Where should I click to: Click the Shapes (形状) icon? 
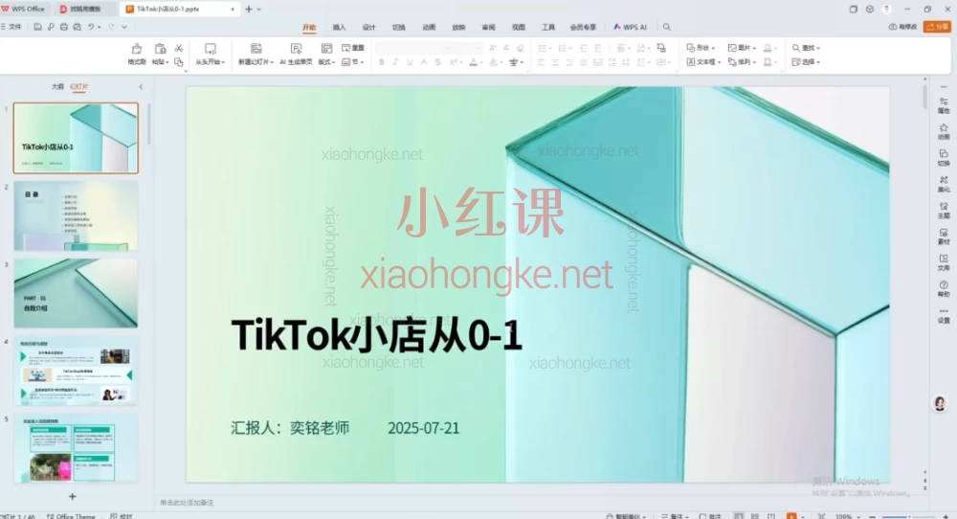tap(690, 48)
